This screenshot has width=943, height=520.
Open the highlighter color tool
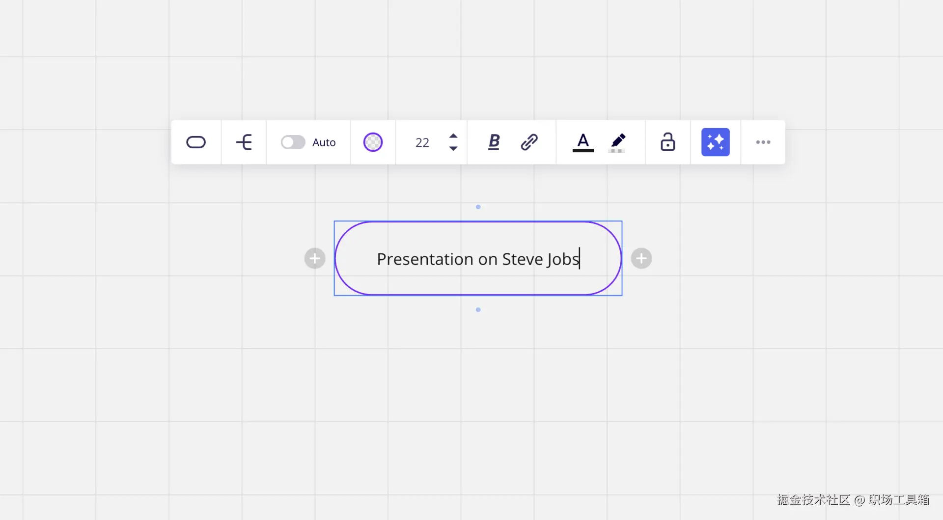618,142
